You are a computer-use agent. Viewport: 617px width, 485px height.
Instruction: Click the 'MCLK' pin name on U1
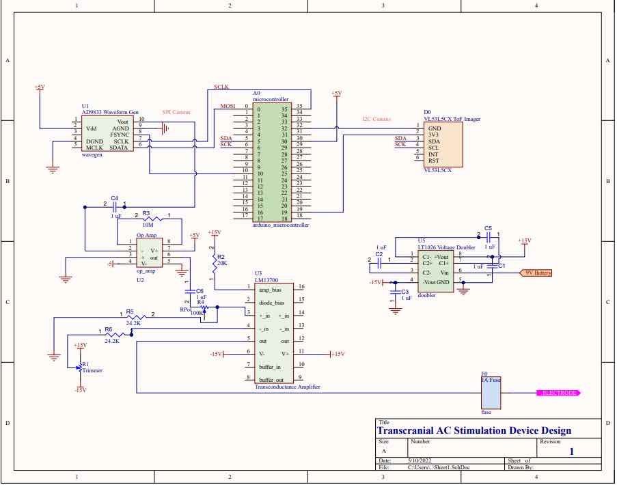(94, 148)
